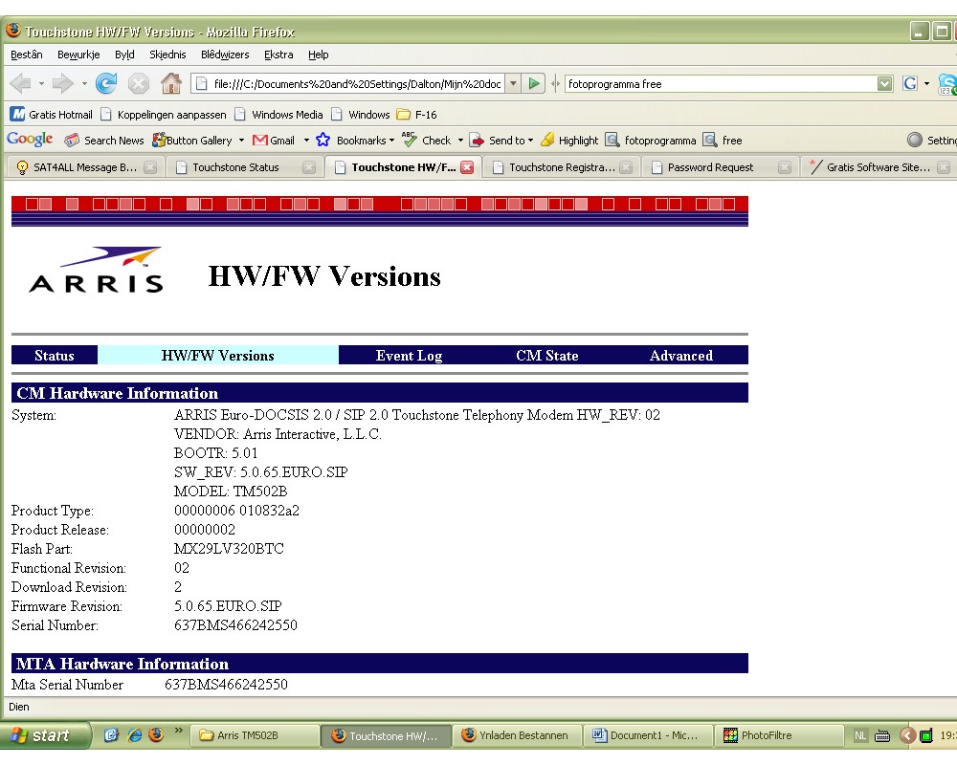The height and width of the screenshot is (765, 957).
Task: Click the Google search engine icon
Action: point(910,83)
